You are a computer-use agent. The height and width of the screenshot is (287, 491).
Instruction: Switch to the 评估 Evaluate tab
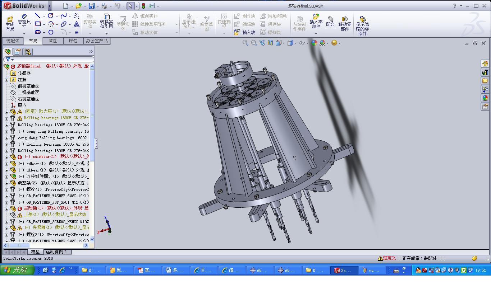pos(73,41)
